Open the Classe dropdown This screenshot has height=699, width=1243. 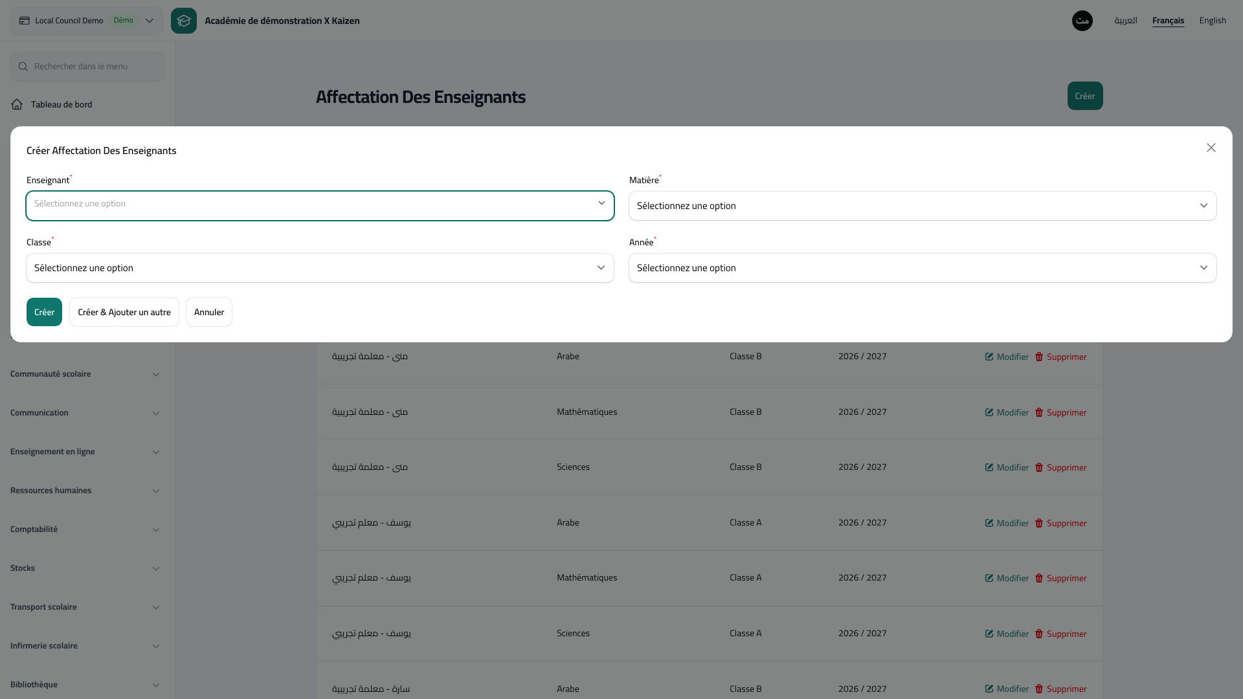tap(320, 268)
